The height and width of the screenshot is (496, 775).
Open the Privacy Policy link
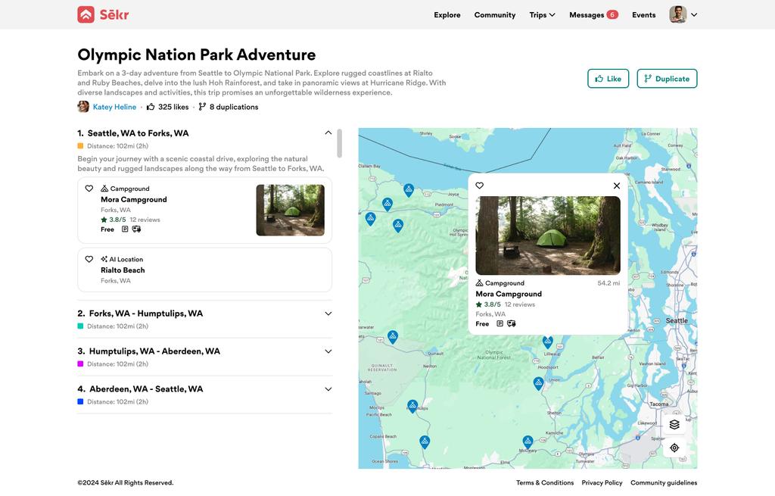tap(602, 482)
